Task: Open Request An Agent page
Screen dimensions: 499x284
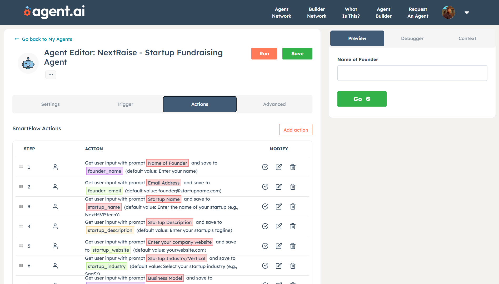Action: tap(418, 12)
